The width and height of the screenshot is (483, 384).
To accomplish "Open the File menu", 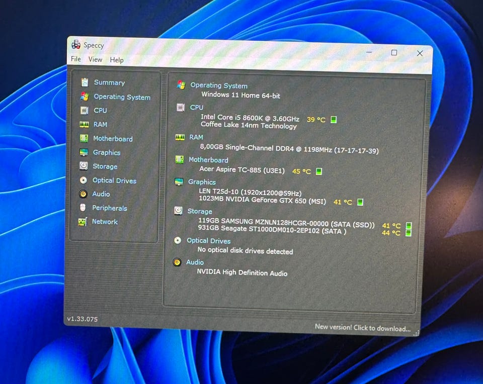I will (76, 59).
